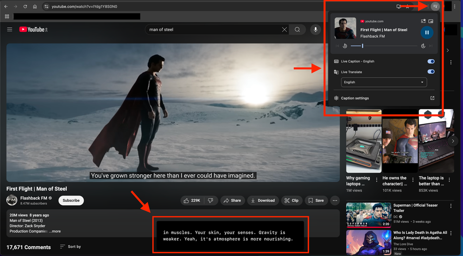Open the YouTube hamburger guide menu
This screenshot has width=463, height=256.
click(x=10, y=30)
